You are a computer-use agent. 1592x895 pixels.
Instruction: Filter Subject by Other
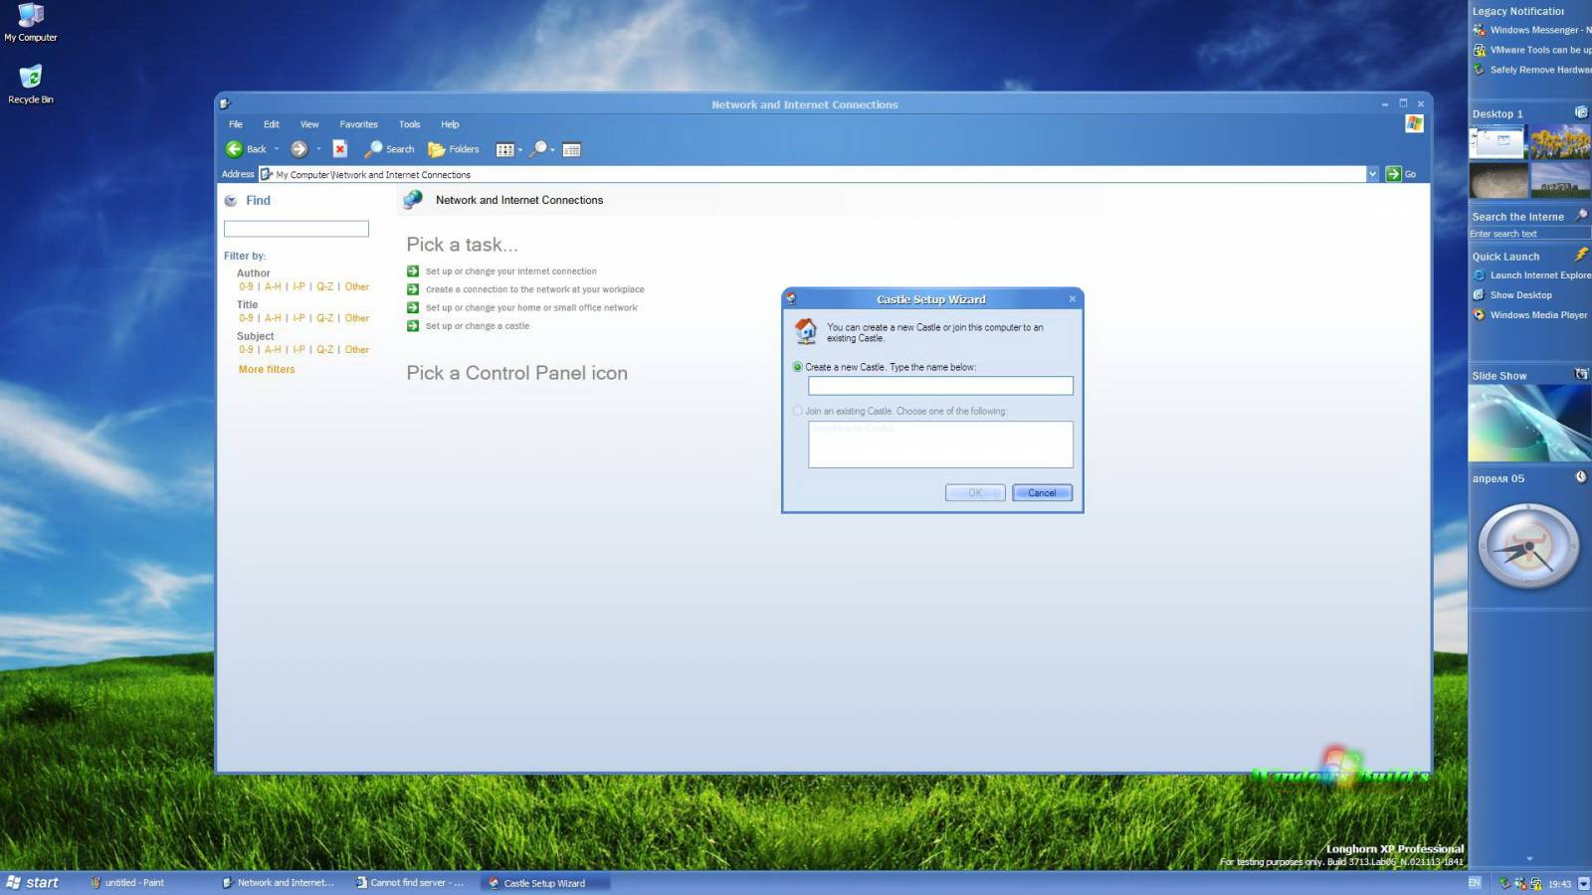point(356,350)
